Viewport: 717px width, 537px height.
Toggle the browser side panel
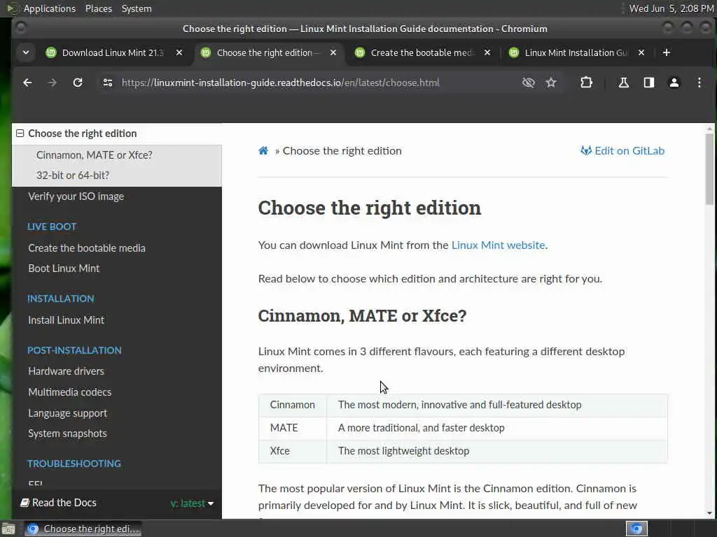coord(649,83)
